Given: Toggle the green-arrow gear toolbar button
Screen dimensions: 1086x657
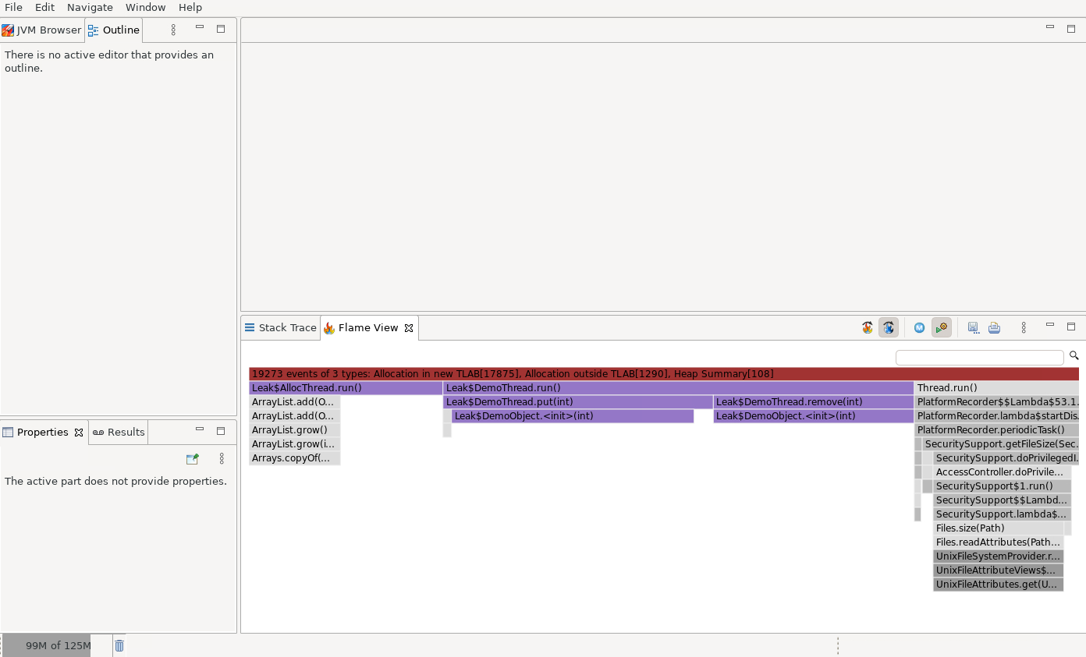Looking at the screenshot, I should tap(942, 328).
